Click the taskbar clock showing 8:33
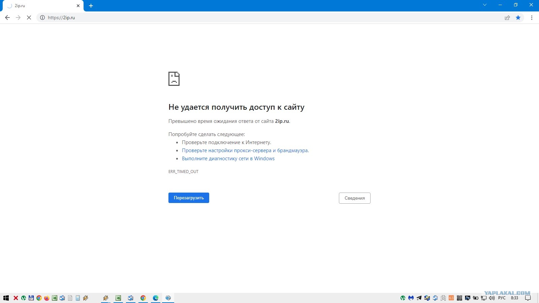The image size is (539, 303). 514,298
